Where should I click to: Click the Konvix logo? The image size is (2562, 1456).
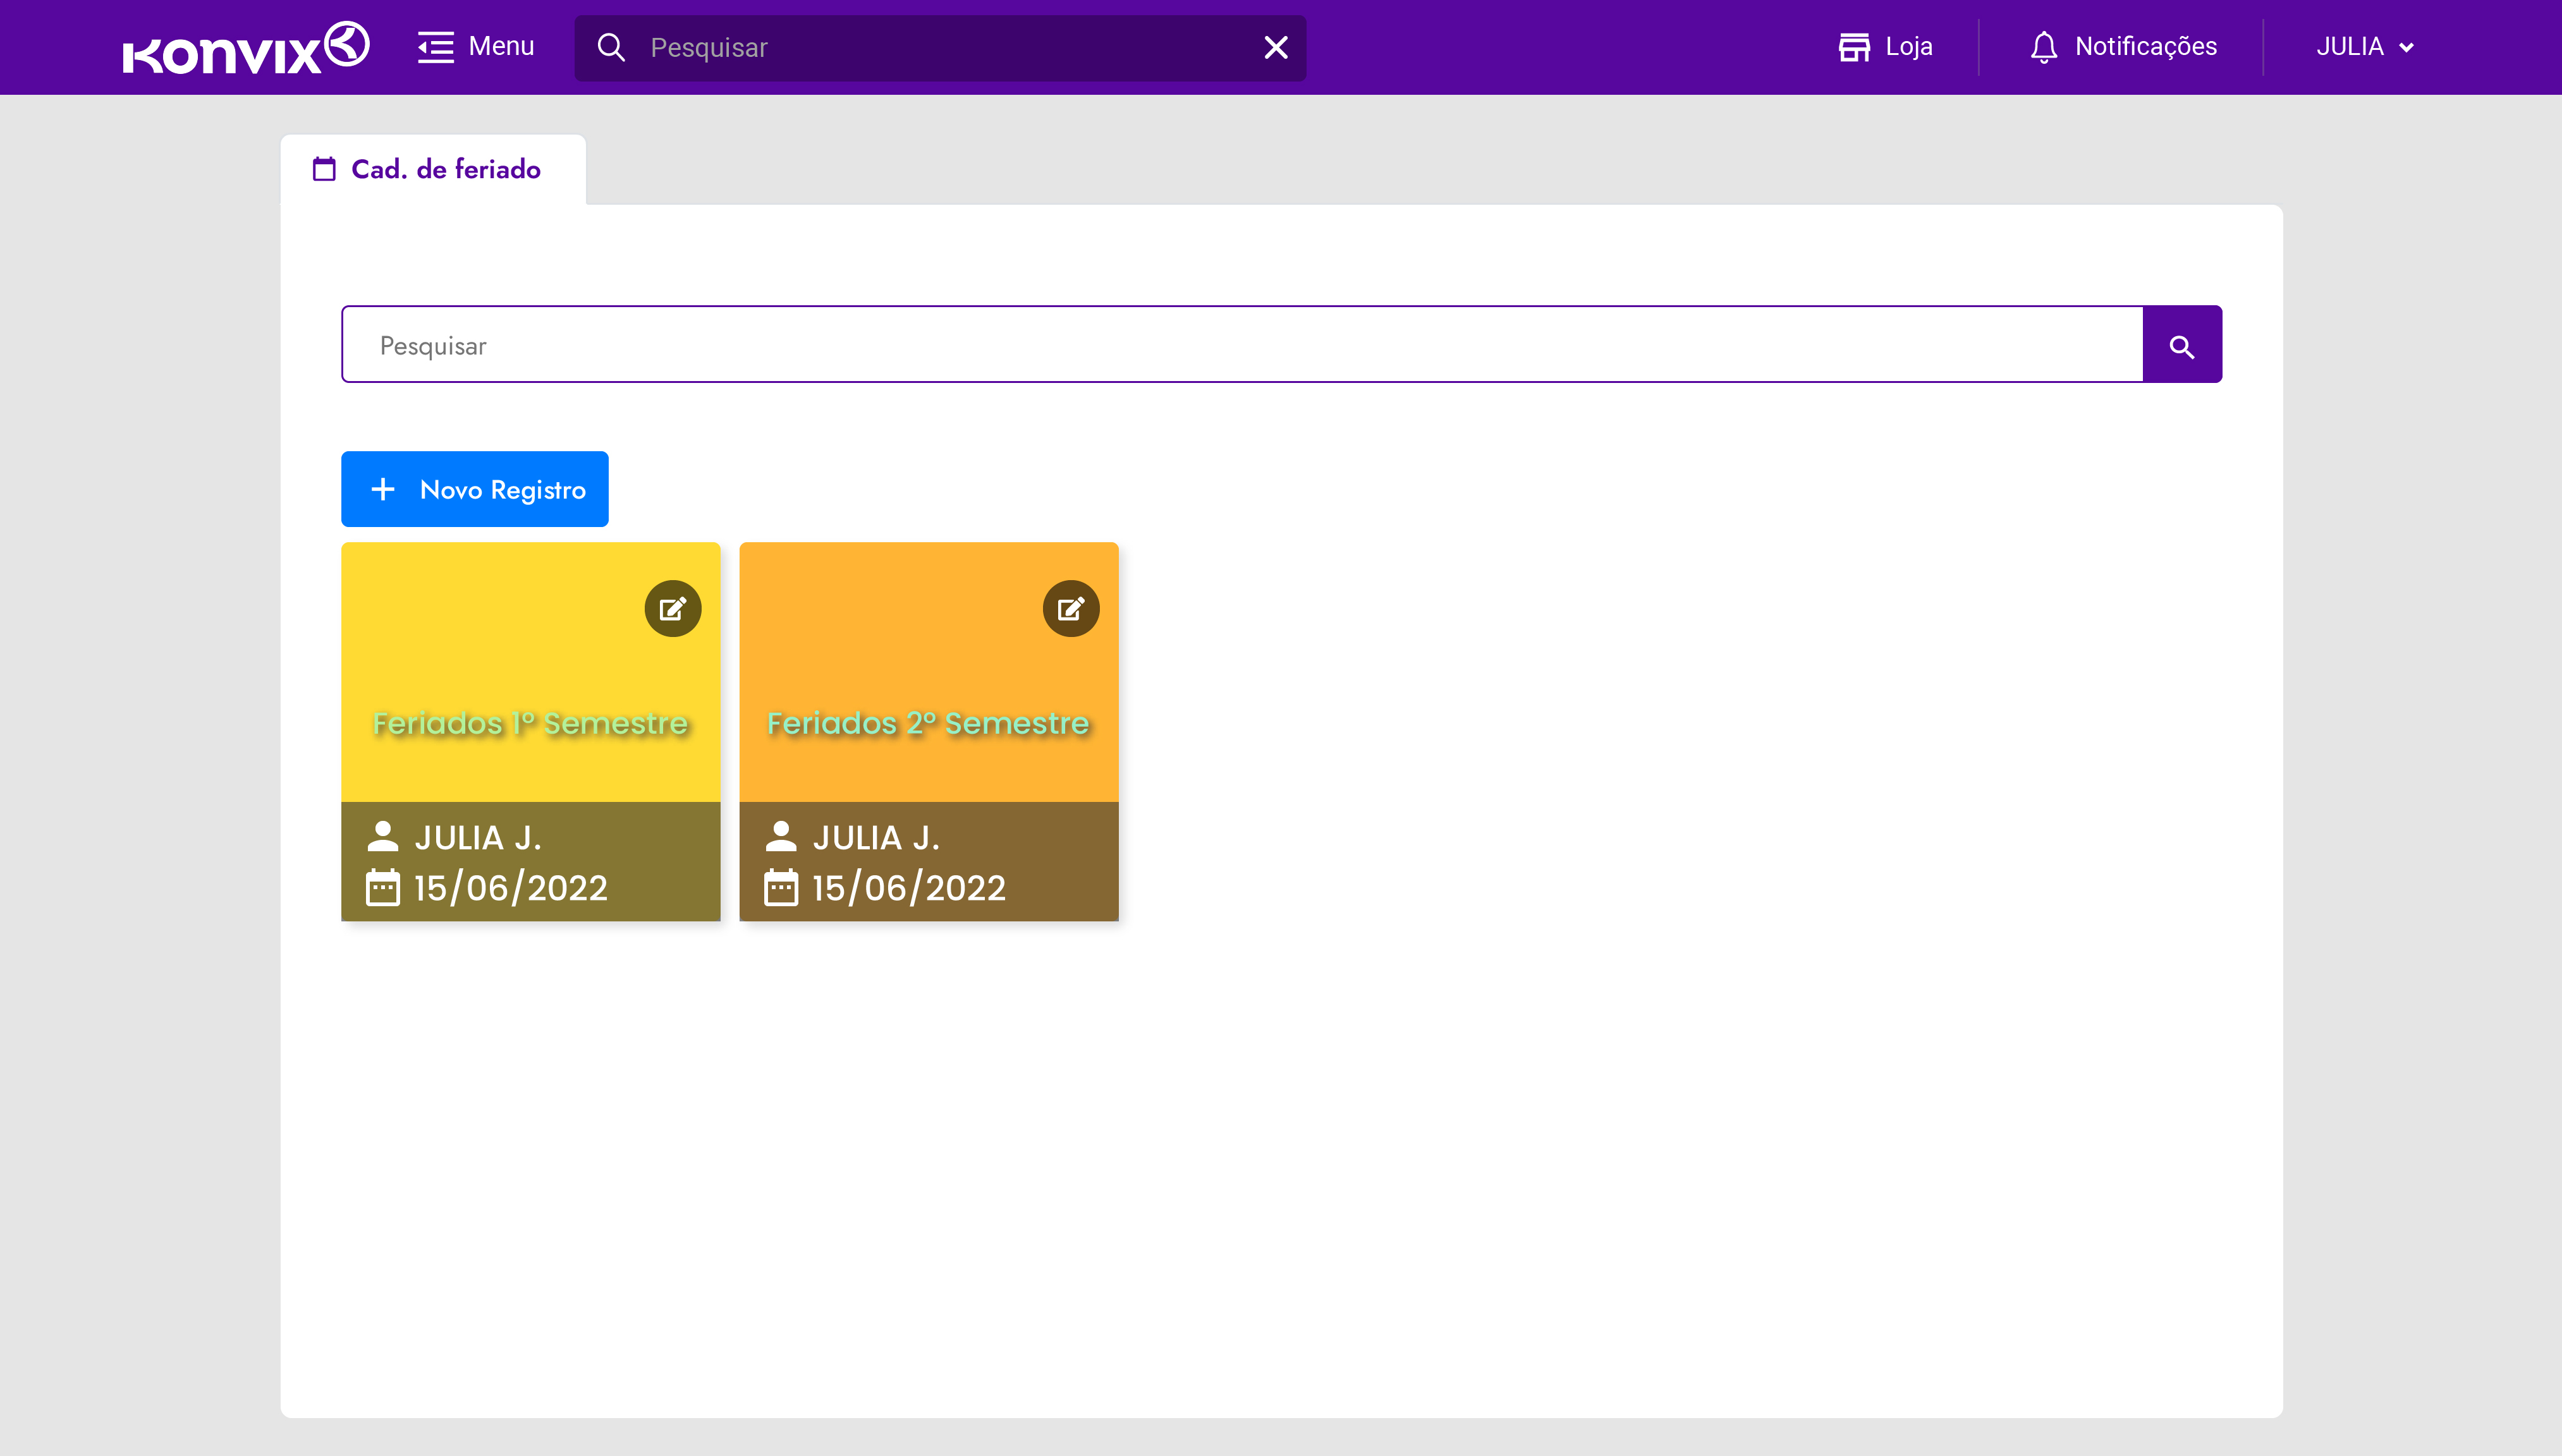pyautogui.click(x=245, y=48)
